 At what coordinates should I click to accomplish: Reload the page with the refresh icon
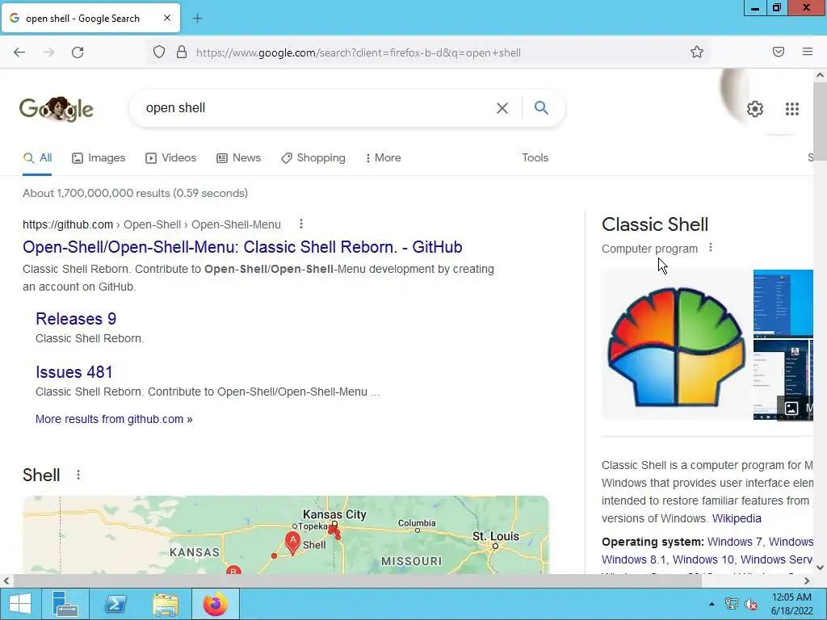(78, 52)
